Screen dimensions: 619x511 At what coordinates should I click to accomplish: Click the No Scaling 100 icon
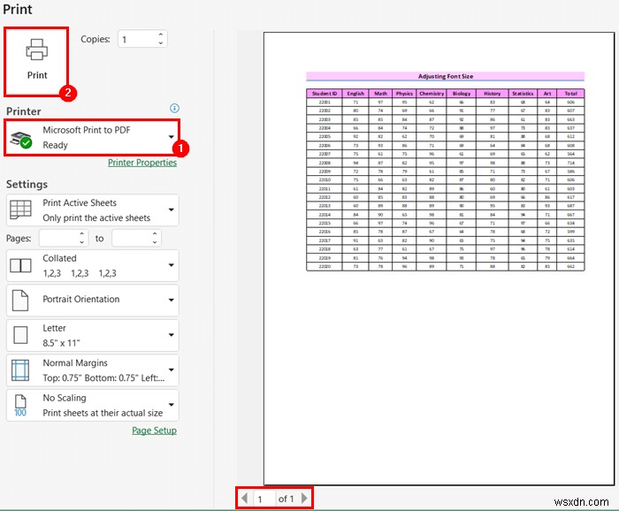tap(20, 406)
